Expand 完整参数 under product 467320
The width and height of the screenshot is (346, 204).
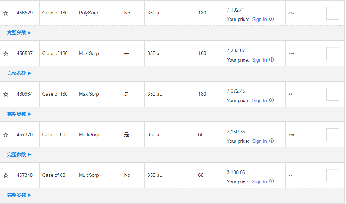point(19,154)
